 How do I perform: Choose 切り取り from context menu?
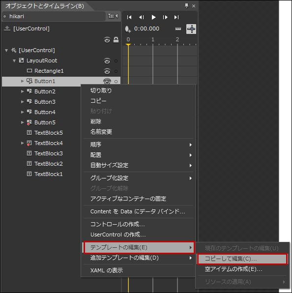coord(139,90)
